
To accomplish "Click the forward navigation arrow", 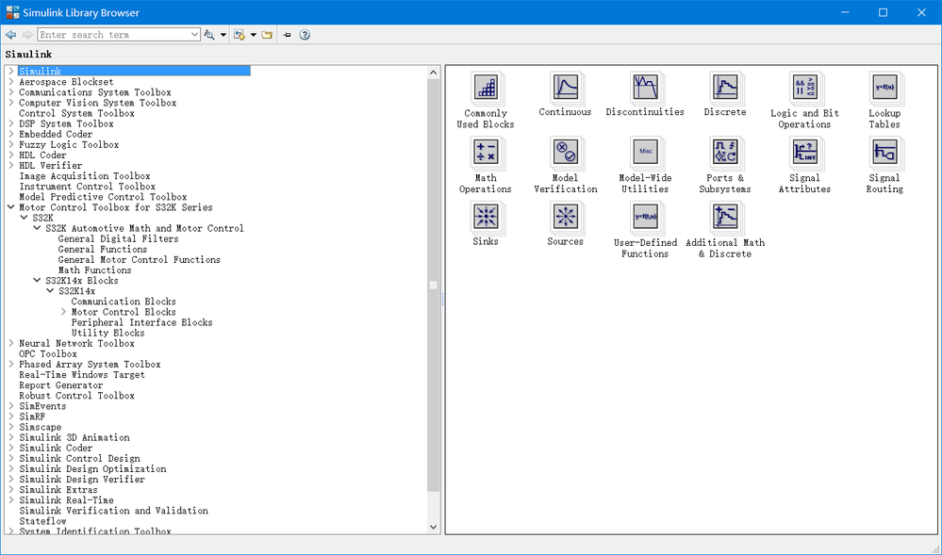I will tap(27, 35).
